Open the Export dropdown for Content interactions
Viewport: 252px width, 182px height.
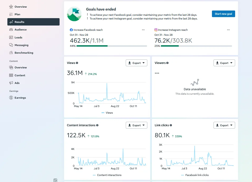point(136,125)
